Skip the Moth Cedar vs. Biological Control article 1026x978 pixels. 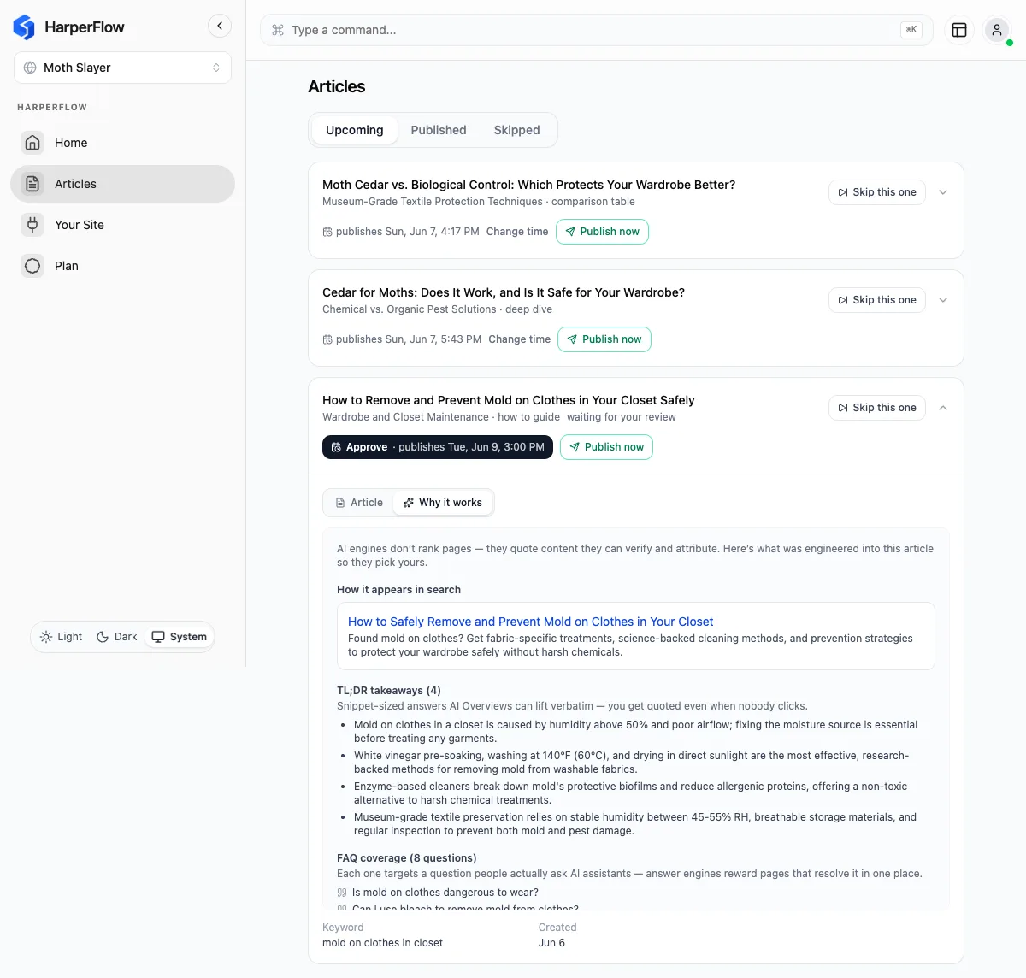point(877,192)
